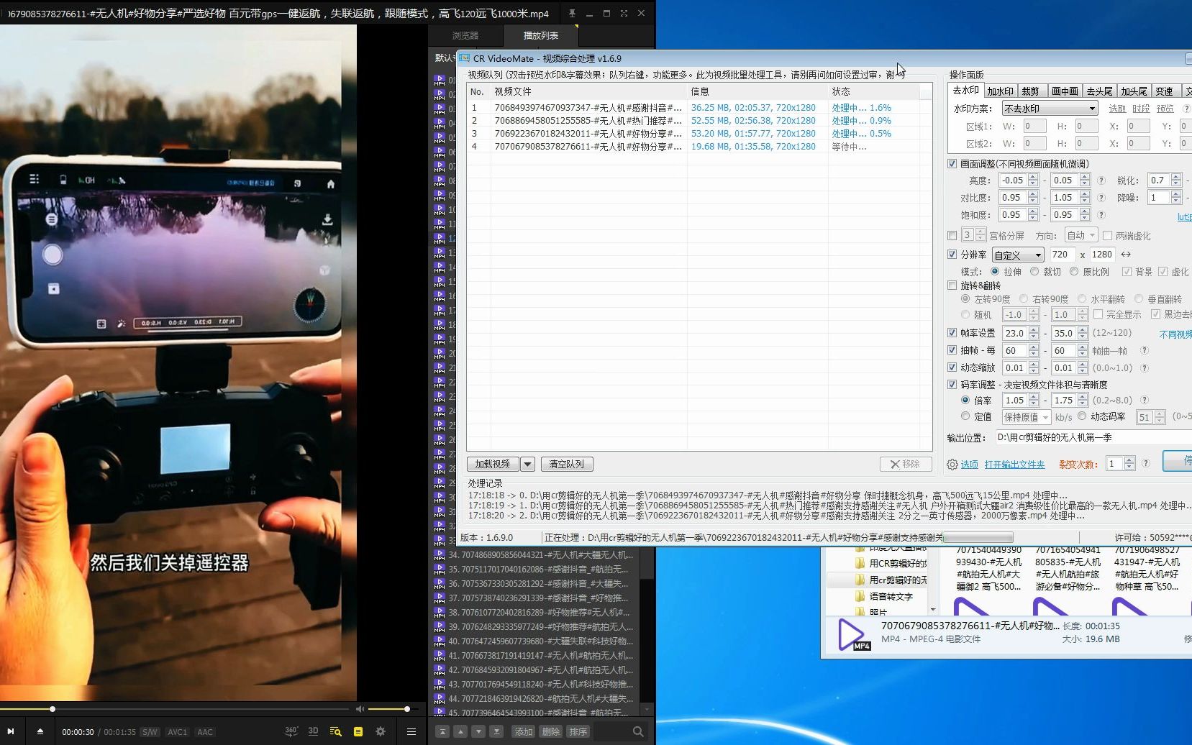Click the MP4 file icon in explorer details pane
This screenshot has width=1192, height=745.
coord(852,635)
